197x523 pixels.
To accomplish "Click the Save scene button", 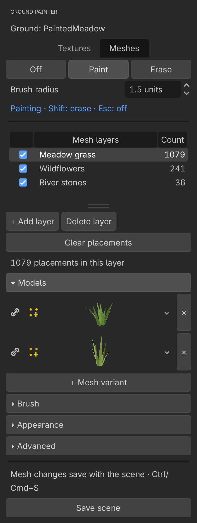I will 99,508.
